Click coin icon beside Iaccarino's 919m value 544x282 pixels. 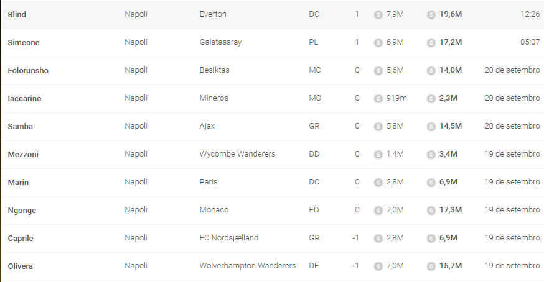(x=378, y=99)
